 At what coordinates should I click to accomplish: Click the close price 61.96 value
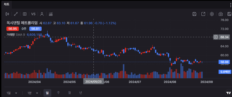(x=88, y=23)
